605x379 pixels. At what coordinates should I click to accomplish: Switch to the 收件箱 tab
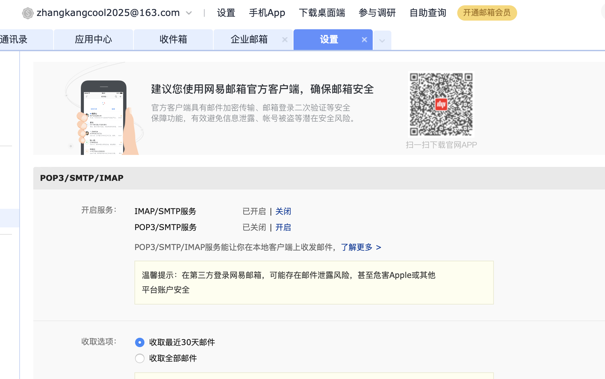pos(173,40)
